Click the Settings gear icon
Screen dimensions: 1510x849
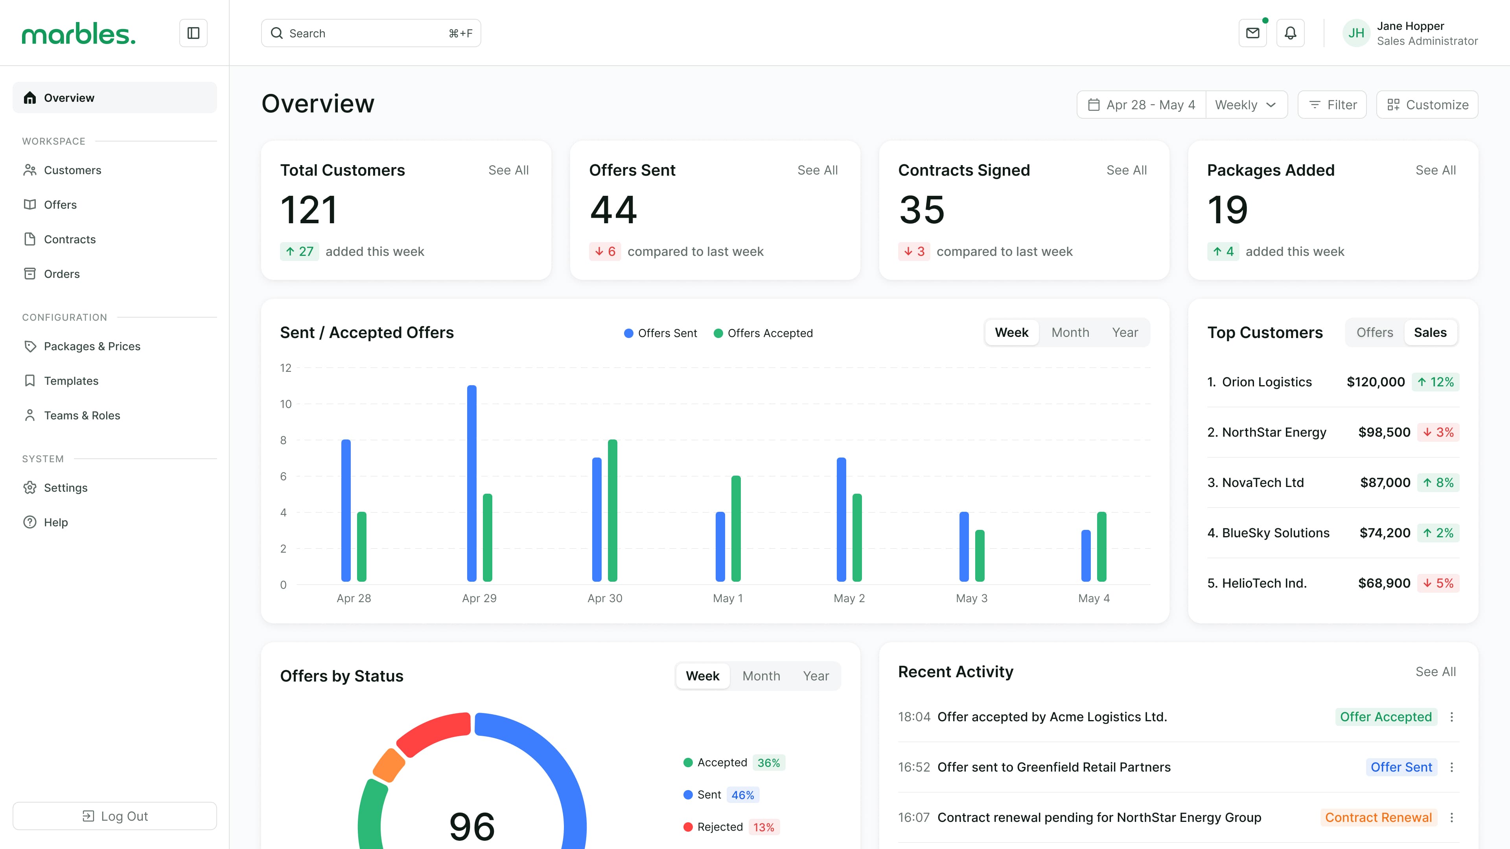[30, 487]
